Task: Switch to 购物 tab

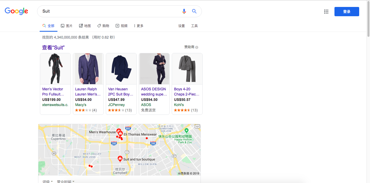Action: (103, 26)
